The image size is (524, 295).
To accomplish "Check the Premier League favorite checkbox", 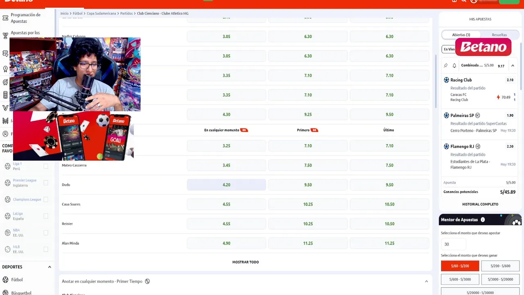I will (x=46, y=183).
